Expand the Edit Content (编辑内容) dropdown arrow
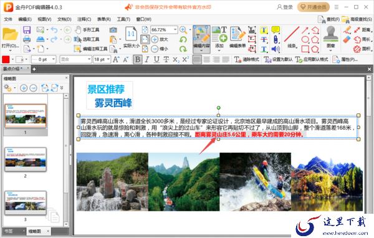The image size is (374, 238). click(201, 51)
